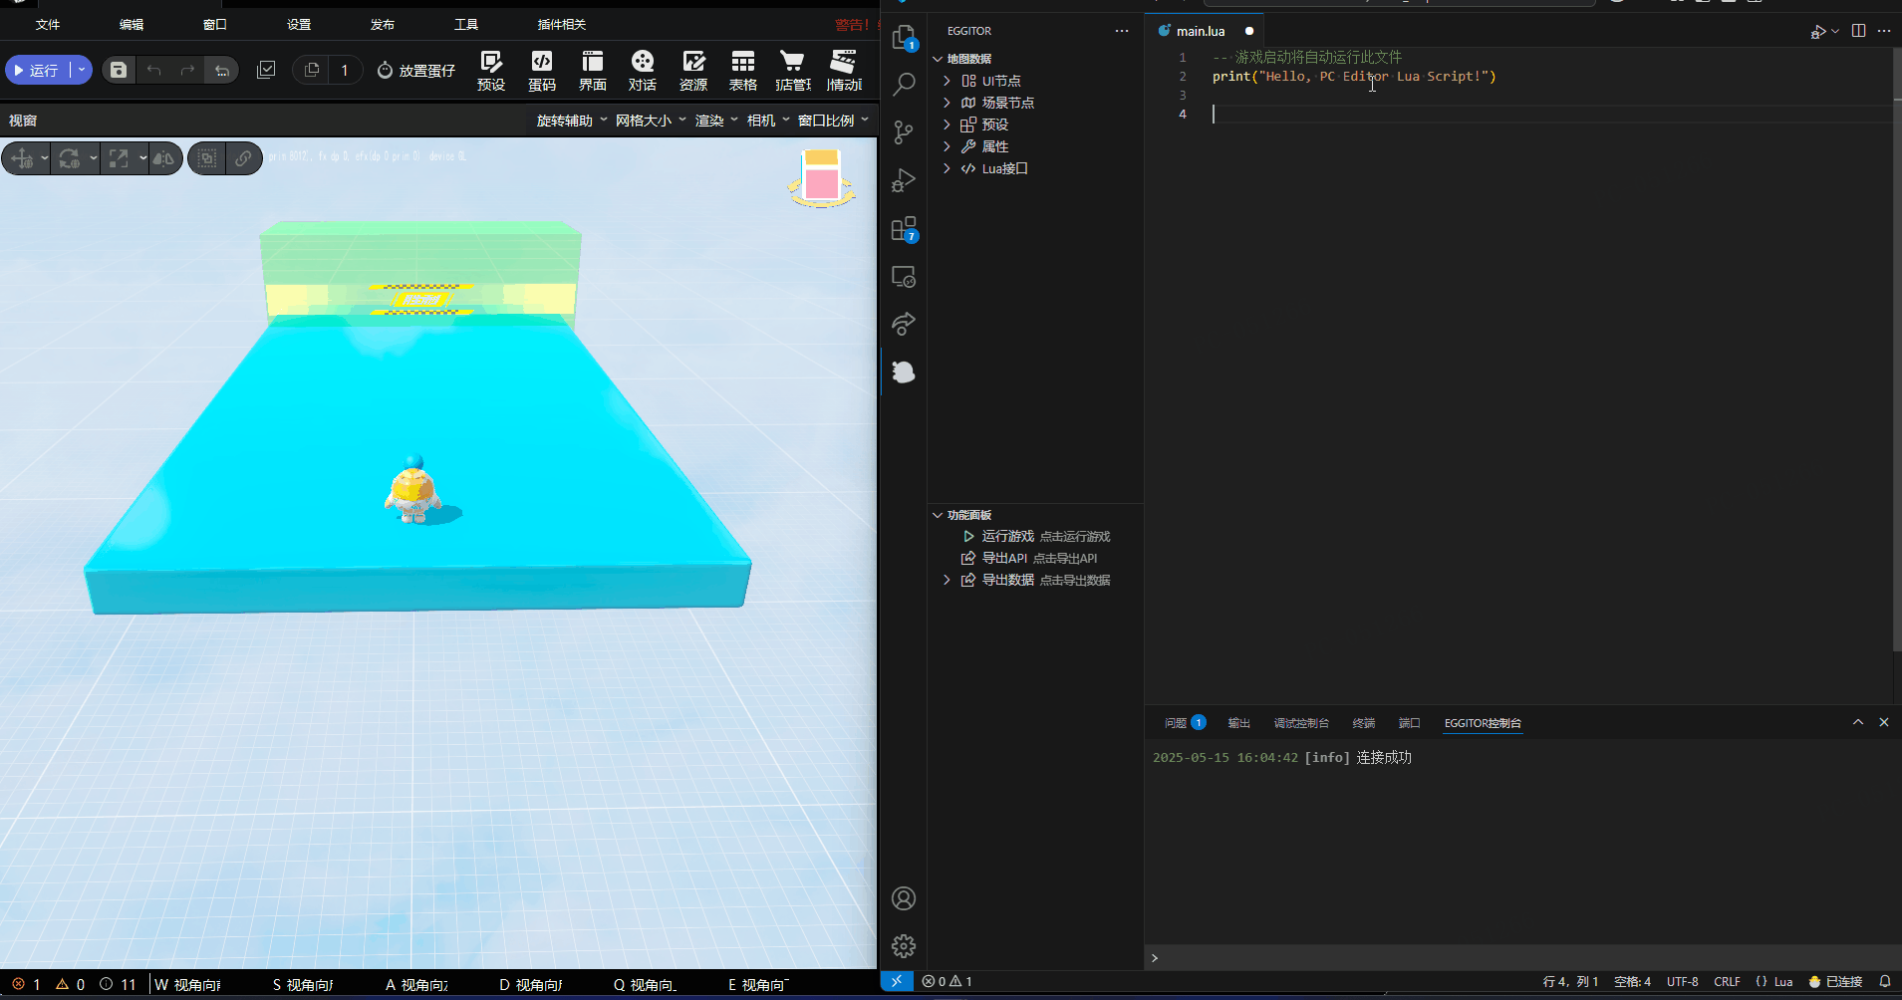The height and width of the screenshot is (1000, 1902).
Task: Expand the 场景节点 tree node
Action: 947,103
